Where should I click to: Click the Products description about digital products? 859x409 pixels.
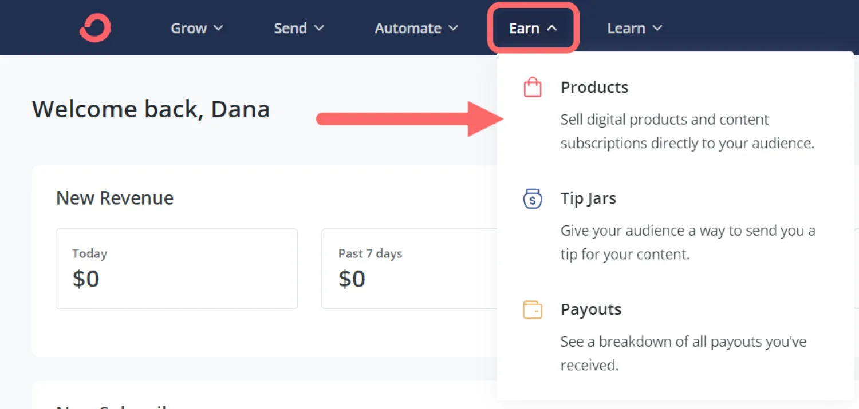pyautogui.click(x=687, y=132)
